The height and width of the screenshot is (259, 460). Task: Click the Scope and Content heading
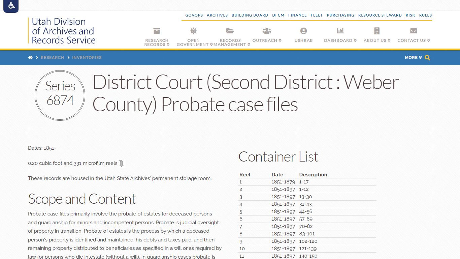tap(82, 199)
